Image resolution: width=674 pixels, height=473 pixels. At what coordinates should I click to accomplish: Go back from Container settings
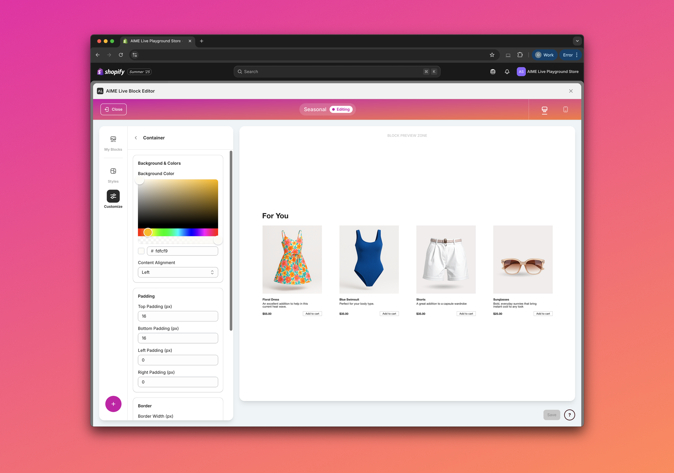point(136,138)
